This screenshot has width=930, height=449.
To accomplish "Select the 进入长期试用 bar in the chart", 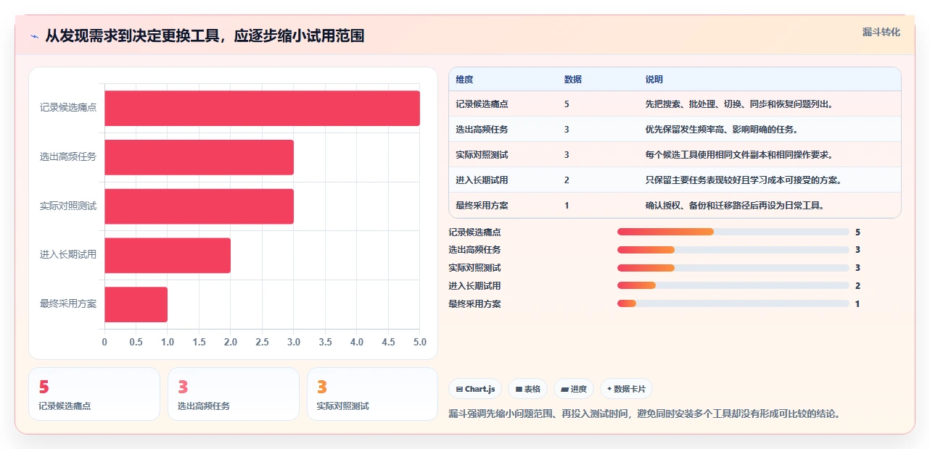I will pyautogui.click(x=168, y=256).
